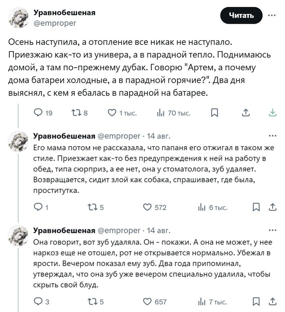
Task: Bookmark the main tweet
Action: point(215,113)
